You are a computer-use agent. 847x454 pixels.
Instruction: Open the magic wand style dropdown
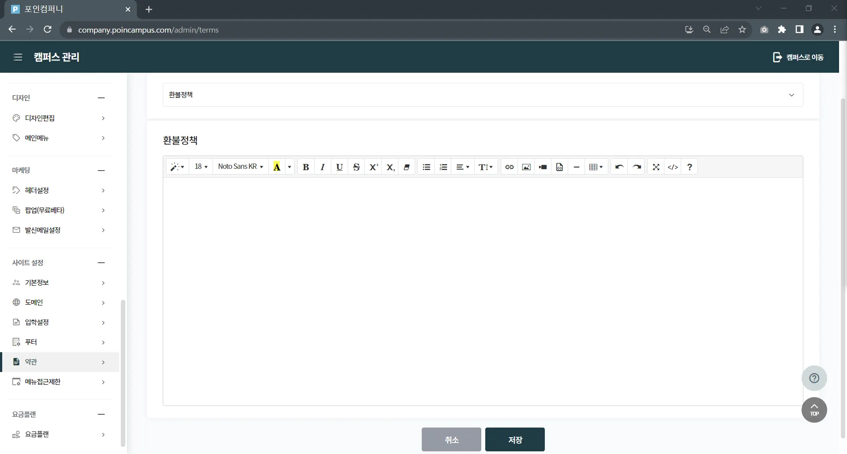click(x=177, y=167)
